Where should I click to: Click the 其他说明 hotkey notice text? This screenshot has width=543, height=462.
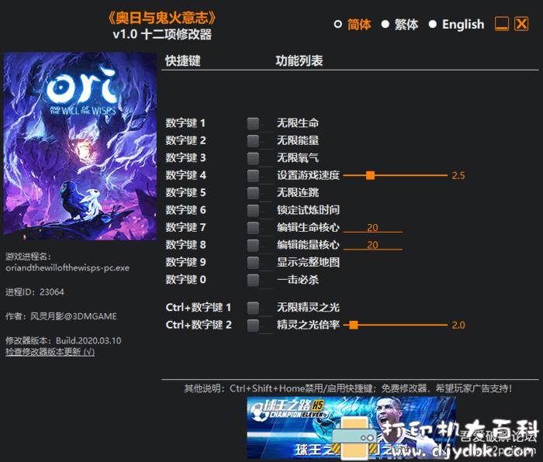348,388
